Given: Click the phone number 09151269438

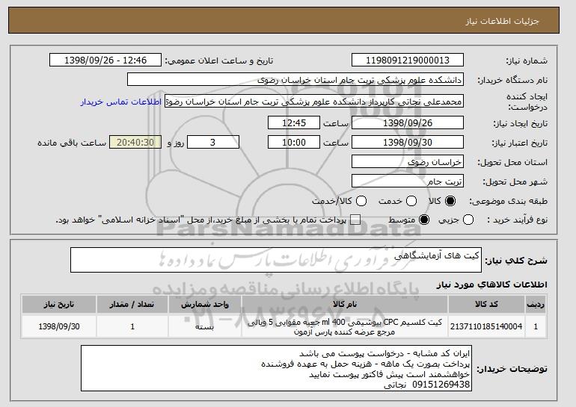Looking at the screenshot, I should (441, 385).
